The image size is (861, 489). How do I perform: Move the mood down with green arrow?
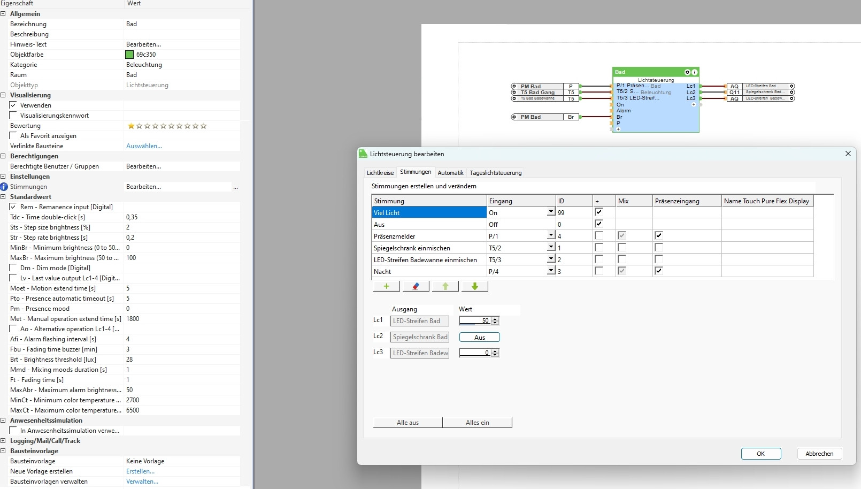coord(474,286)
